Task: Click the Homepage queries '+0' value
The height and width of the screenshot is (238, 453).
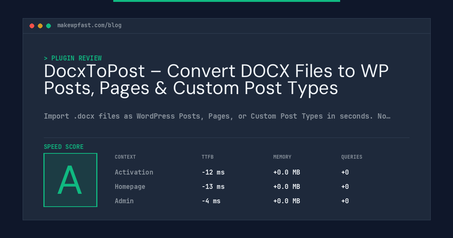Action: pyautogui.click(x=345, y=187)
